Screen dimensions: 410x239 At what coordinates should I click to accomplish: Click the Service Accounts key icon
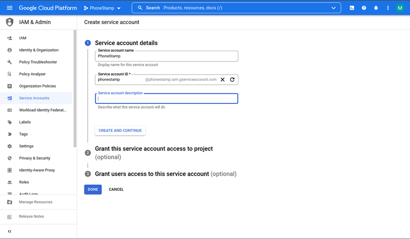[x=10, y=98]
